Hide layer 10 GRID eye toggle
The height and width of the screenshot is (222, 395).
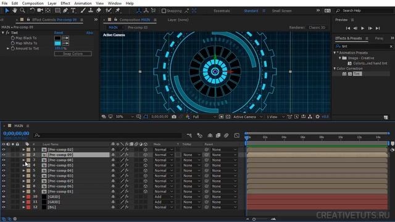coord(4,197)
